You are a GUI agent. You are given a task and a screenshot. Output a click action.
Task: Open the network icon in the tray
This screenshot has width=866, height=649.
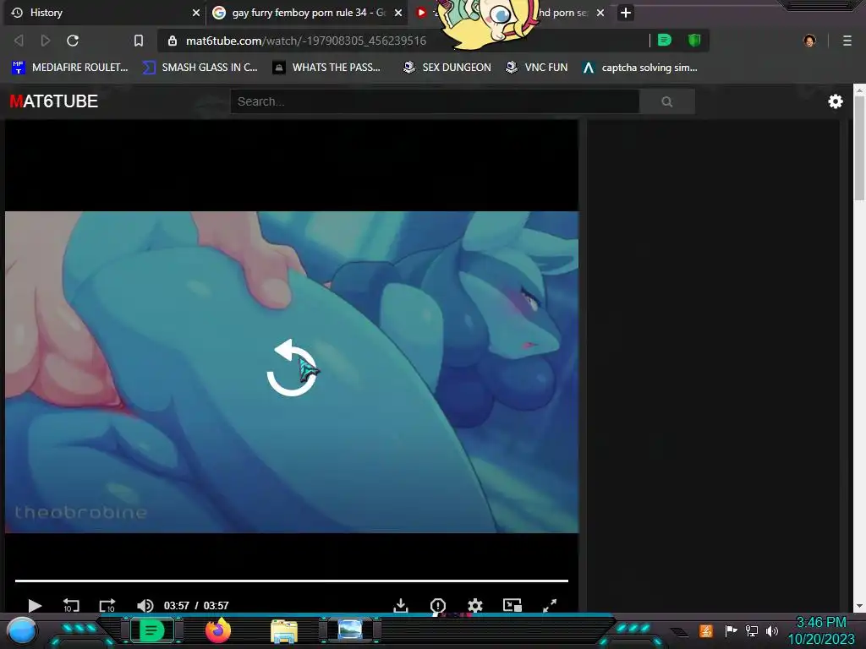click(x=752, y=630)
